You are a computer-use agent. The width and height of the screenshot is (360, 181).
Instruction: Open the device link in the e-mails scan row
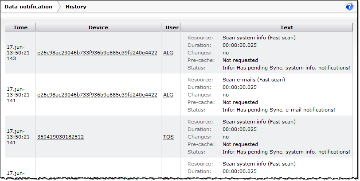(x=97, y=95)
